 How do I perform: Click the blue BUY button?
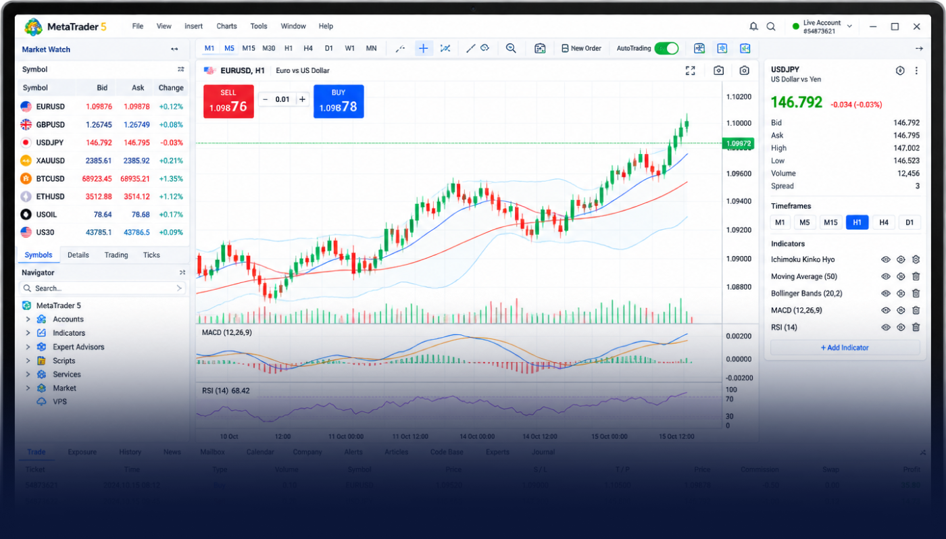339,101
